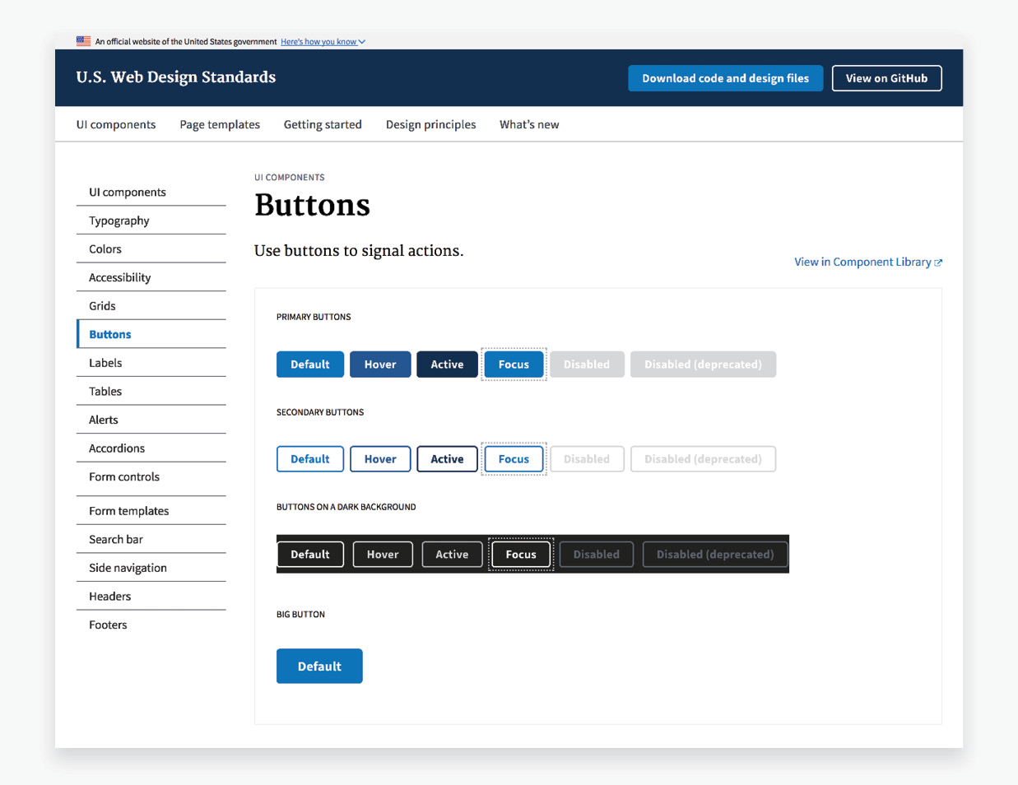Click the dark background Active button
This screenshot has width=1018, height=785.
(452, 555)
